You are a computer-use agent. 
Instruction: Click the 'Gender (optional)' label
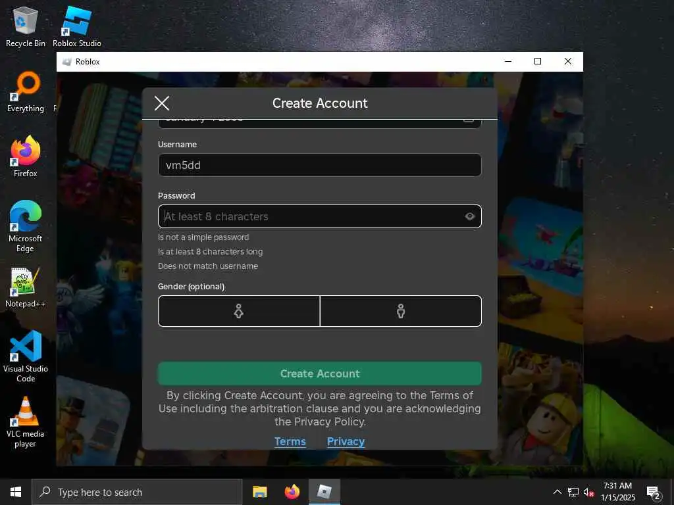pyautogui.click(x=192, y=287)
